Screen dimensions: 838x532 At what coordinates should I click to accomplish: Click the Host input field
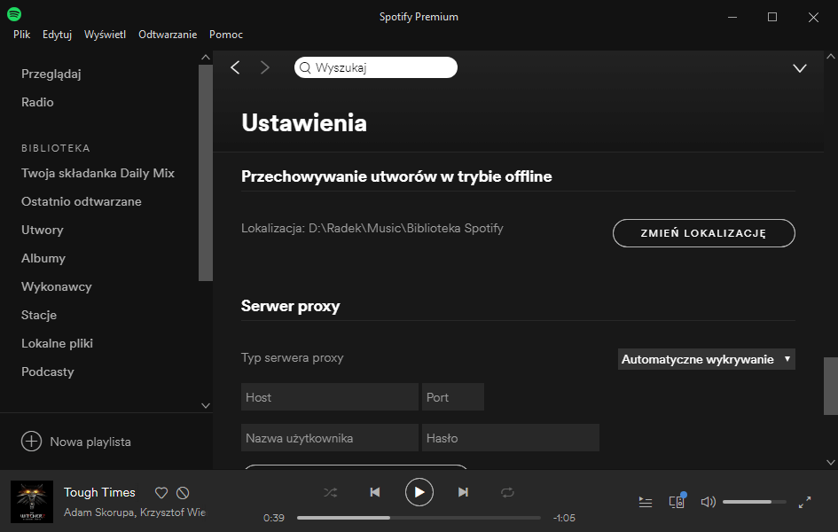[330, 397]
